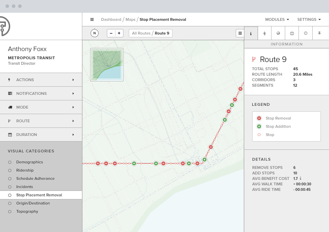
Task: Click the Stop Removal legend icon
Action: (259, 118)
